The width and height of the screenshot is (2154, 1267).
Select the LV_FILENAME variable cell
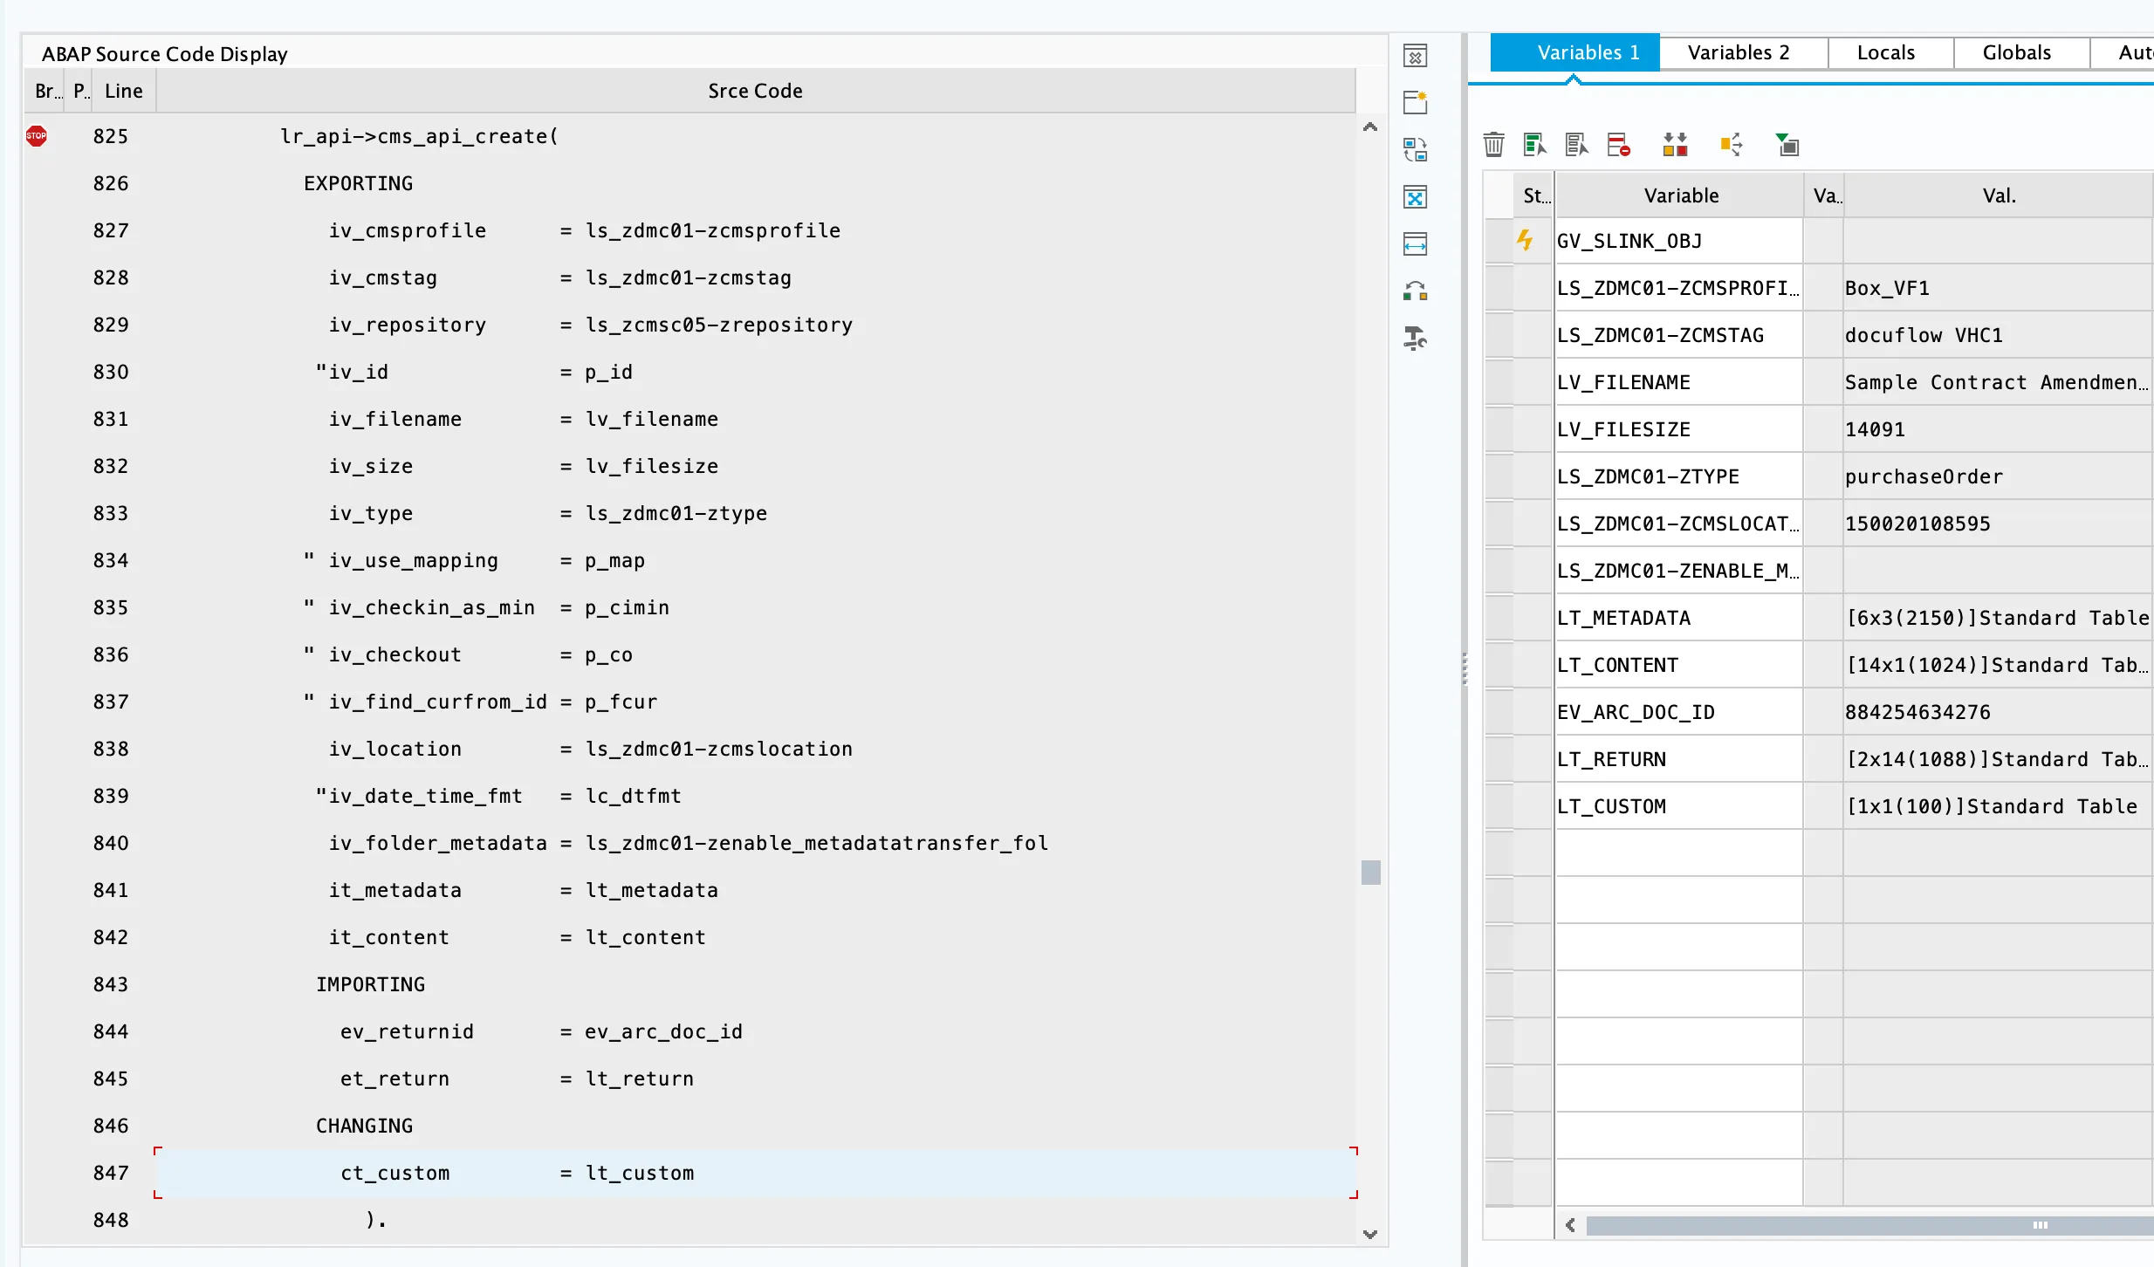[1679, 382]
